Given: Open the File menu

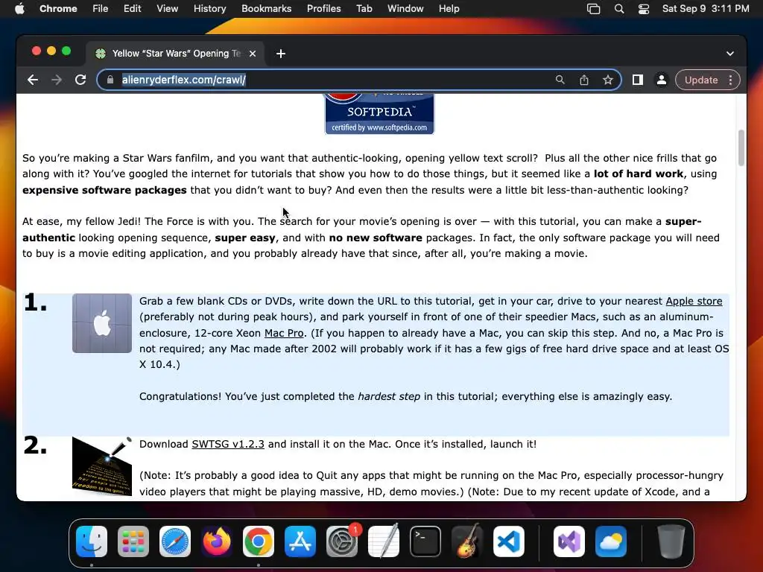Looking at the screenshot, I should pos(101,9).
